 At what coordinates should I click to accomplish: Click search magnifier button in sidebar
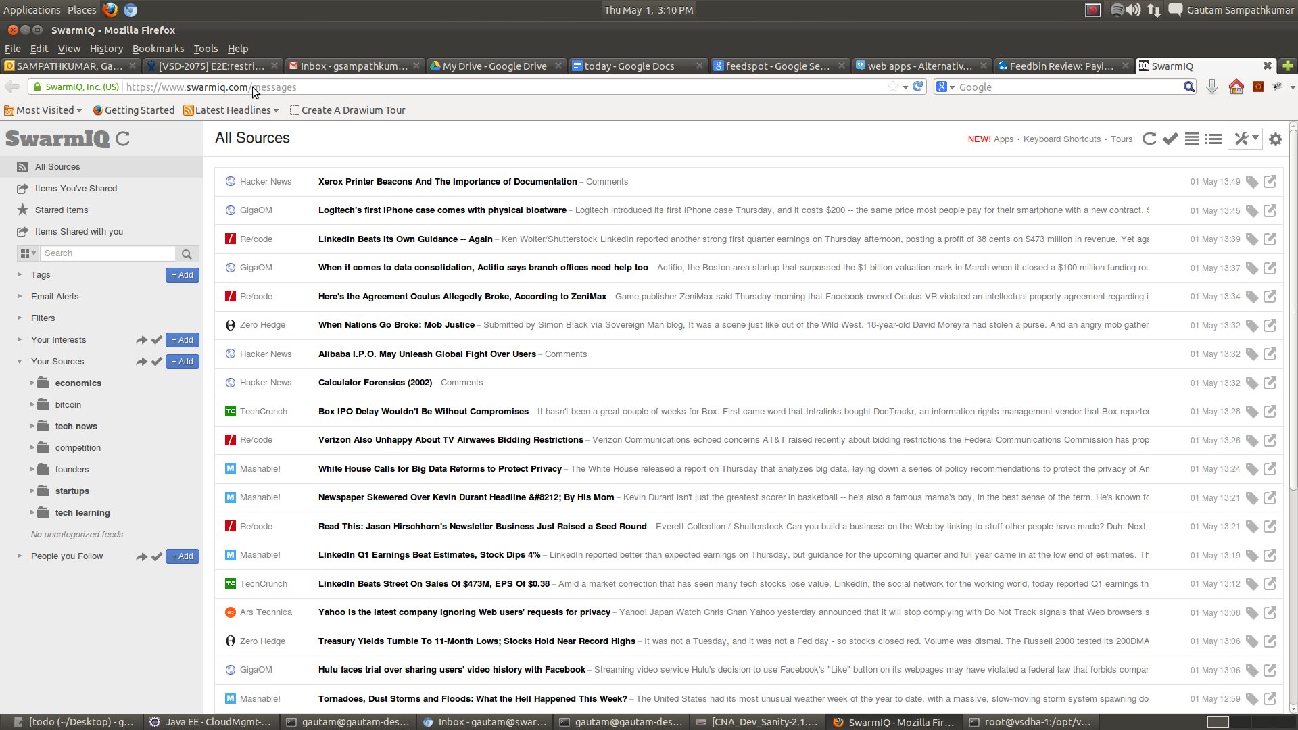(187, 253)
